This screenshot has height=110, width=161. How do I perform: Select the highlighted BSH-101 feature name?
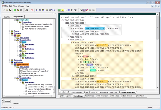pyautogui.click(x=102, y=45)
